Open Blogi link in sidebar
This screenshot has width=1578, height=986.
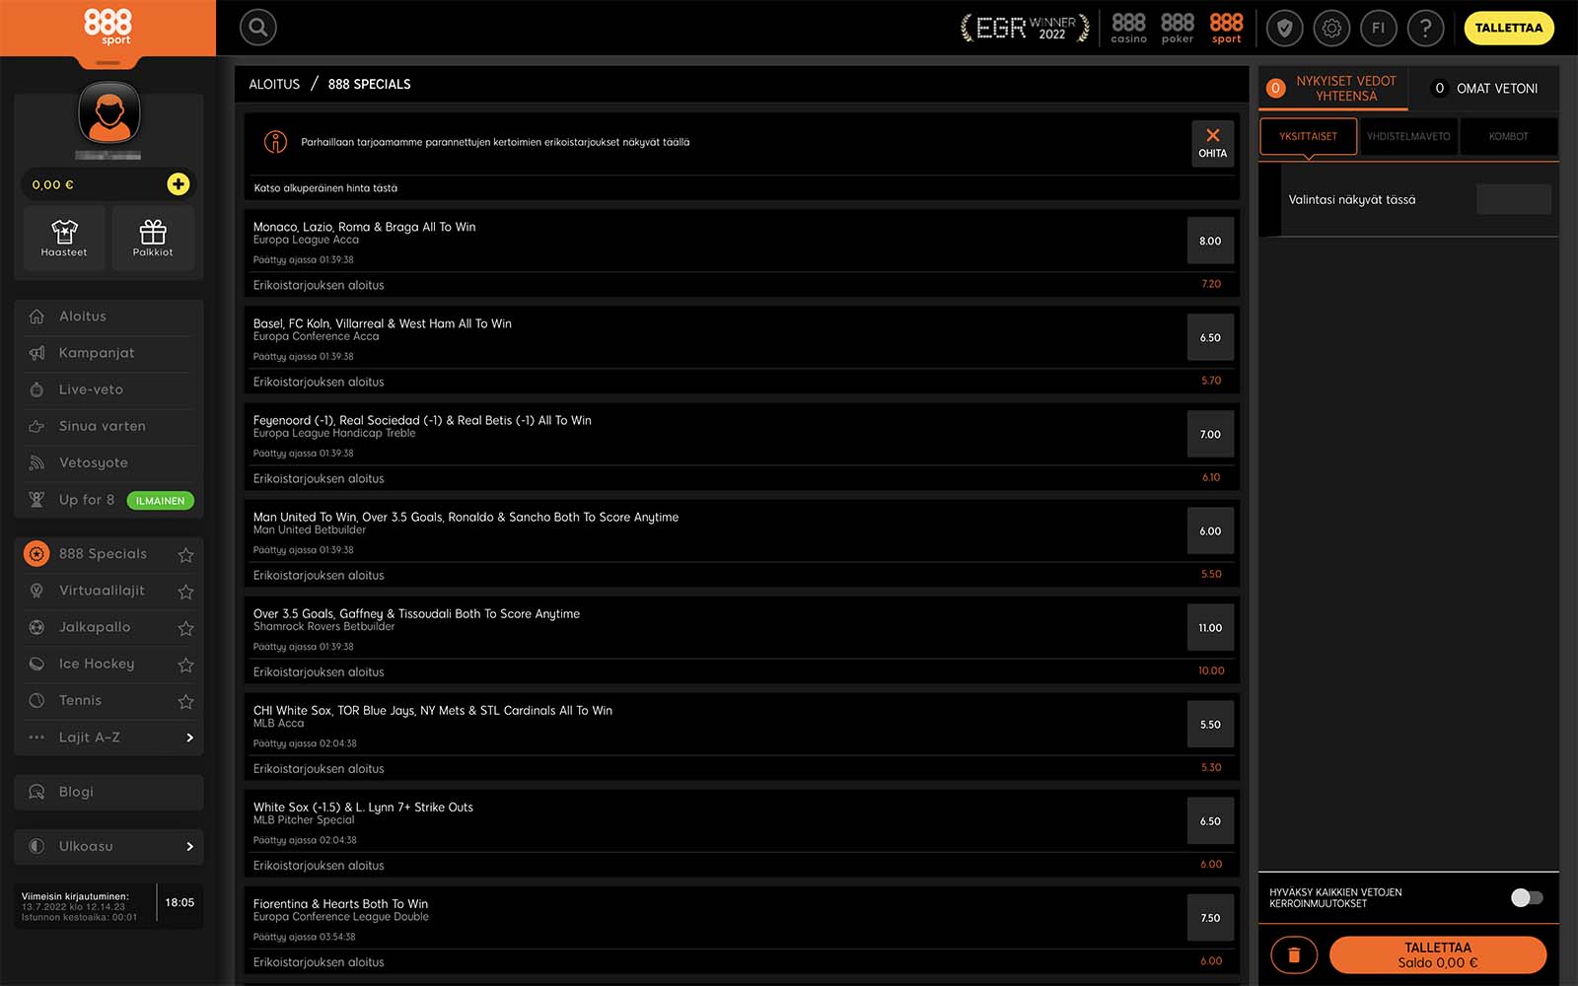pos(108,792)
